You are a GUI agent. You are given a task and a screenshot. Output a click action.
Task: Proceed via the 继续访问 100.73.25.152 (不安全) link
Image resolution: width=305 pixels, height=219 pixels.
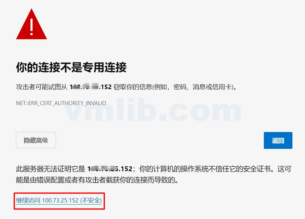coord(59,200)
